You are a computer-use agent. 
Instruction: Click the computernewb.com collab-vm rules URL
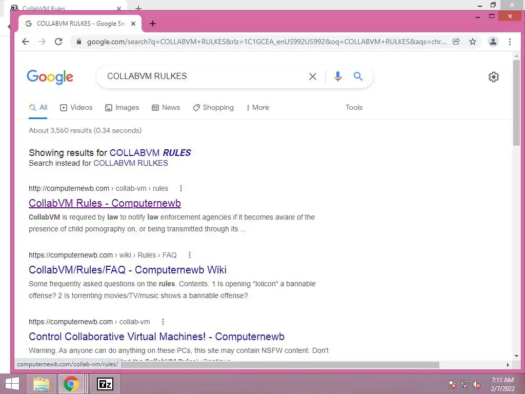pyautogui.click(x=98, y=188)
